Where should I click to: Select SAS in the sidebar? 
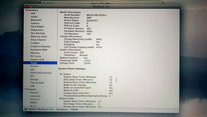pos(32,69)
